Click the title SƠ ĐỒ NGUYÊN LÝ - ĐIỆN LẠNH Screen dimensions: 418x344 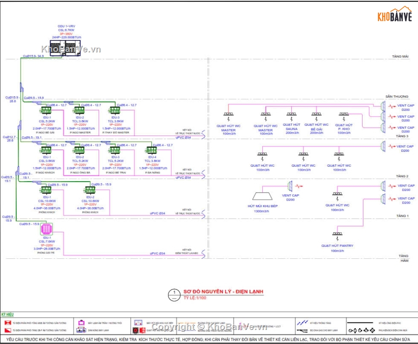(x=223, y=292)
